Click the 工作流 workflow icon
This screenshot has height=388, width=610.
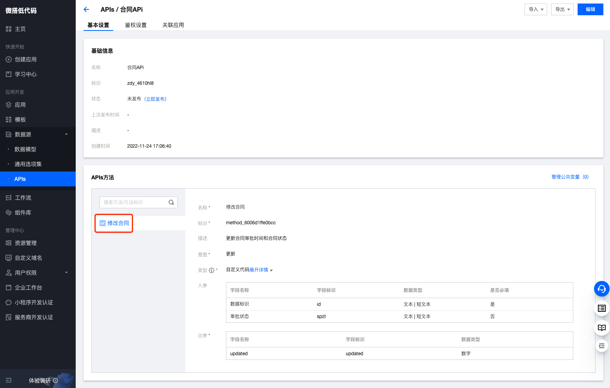pos(9,198)
